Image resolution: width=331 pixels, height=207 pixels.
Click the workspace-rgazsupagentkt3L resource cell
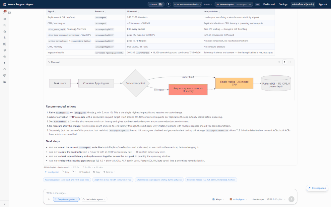[x=109, y=53]
